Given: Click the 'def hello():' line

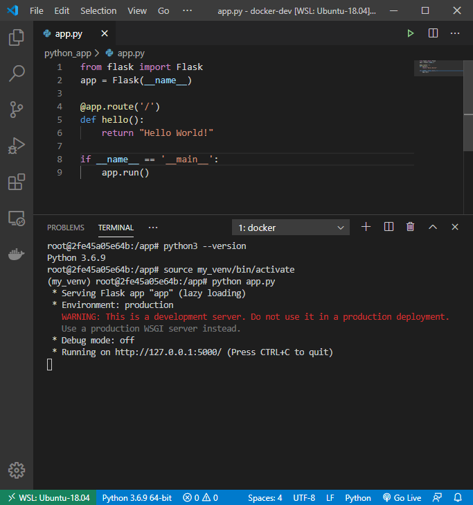Looking at the screenshot, I should pos(112,119).
